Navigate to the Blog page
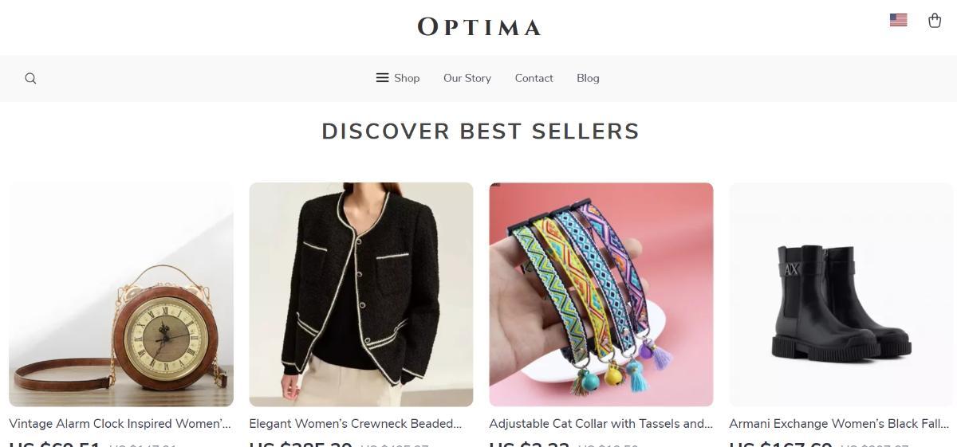 pyautogui.click(x=588, y=78)
